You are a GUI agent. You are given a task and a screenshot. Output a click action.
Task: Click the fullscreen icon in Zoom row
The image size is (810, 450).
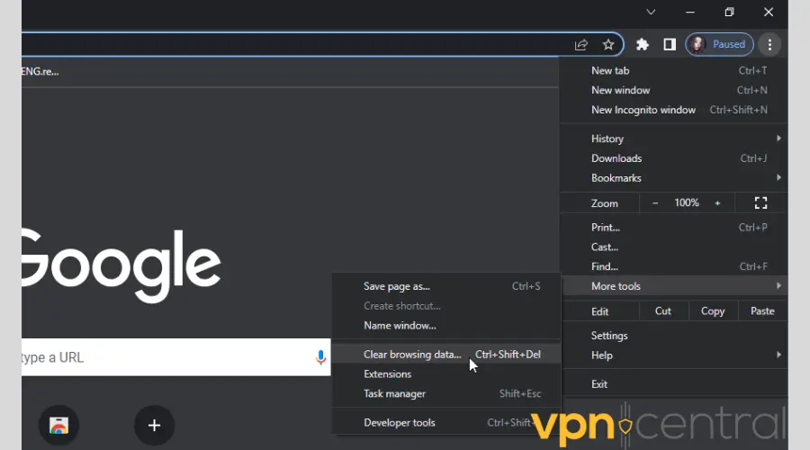point(760,203)
